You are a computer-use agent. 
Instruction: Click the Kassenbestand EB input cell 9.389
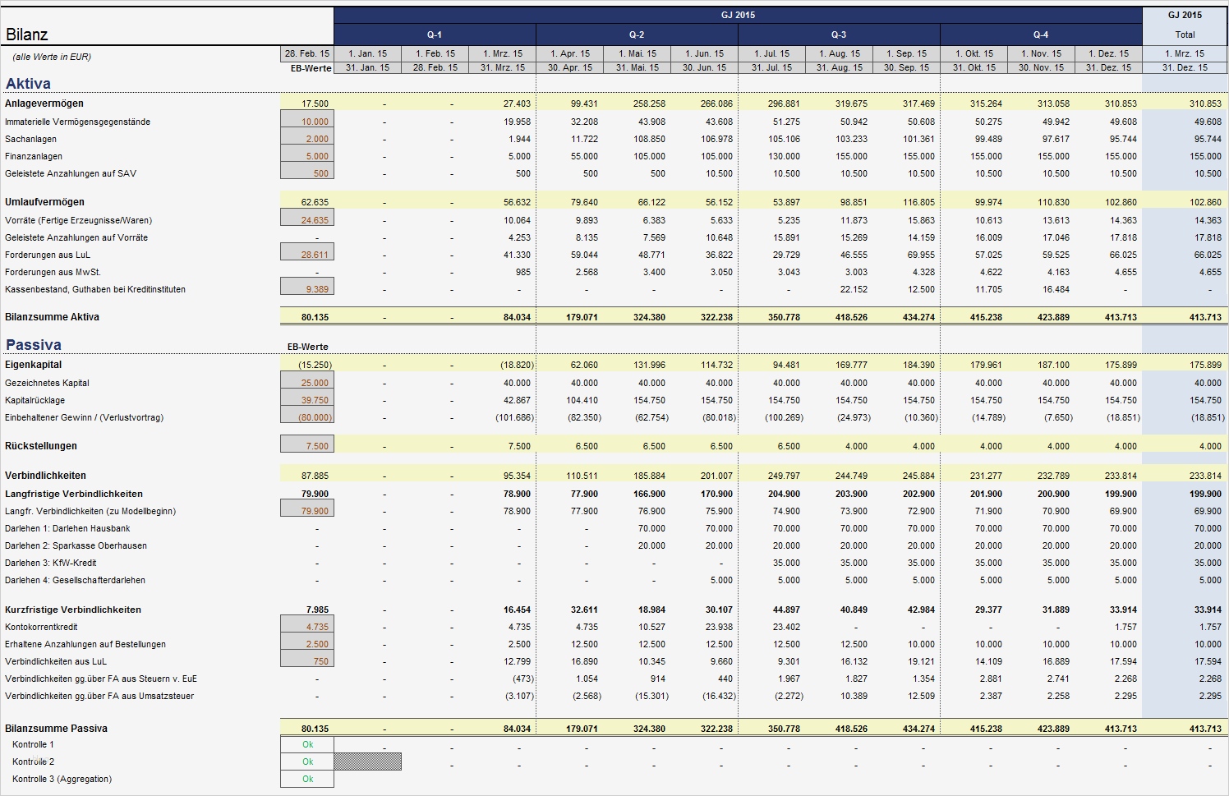[x=307, y=288]
